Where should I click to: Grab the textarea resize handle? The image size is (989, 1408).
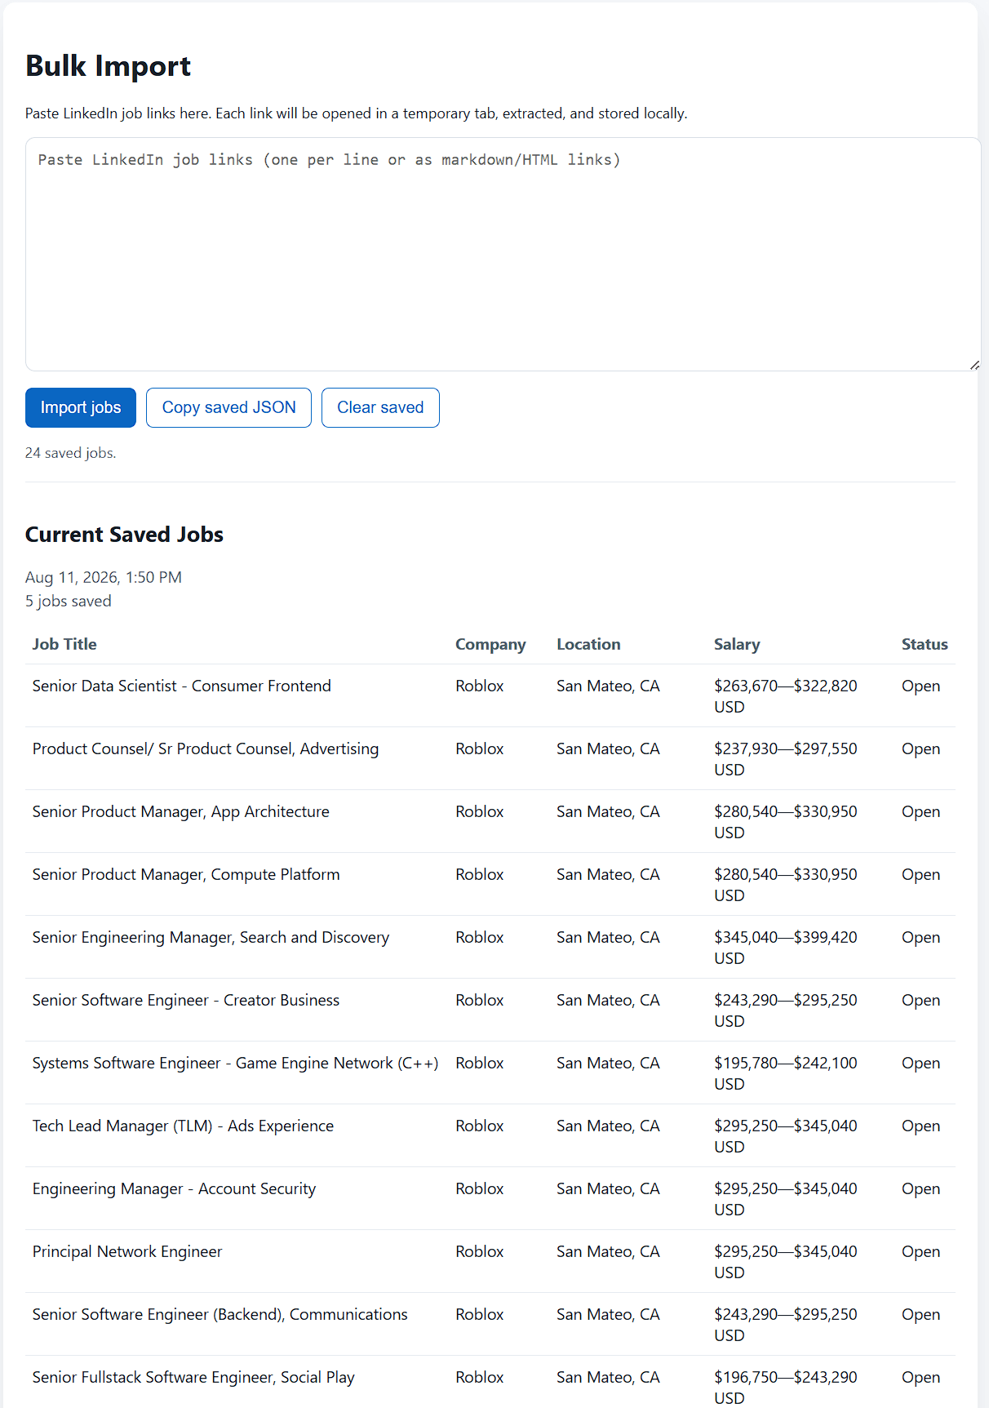coord(974,365)
